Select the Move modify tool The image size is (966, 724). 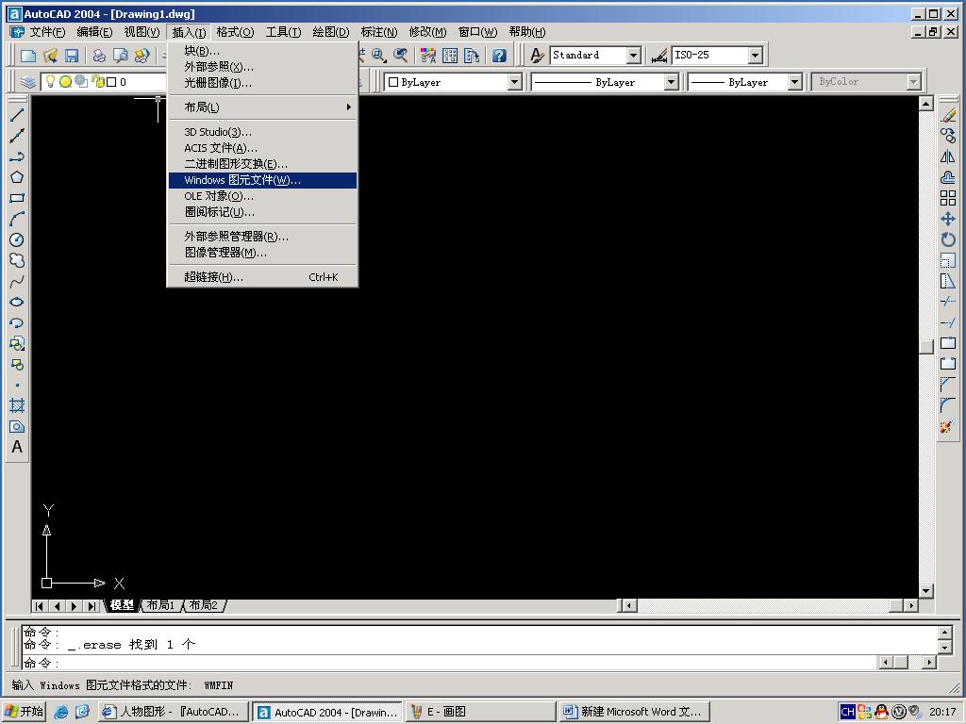point(948,219)
